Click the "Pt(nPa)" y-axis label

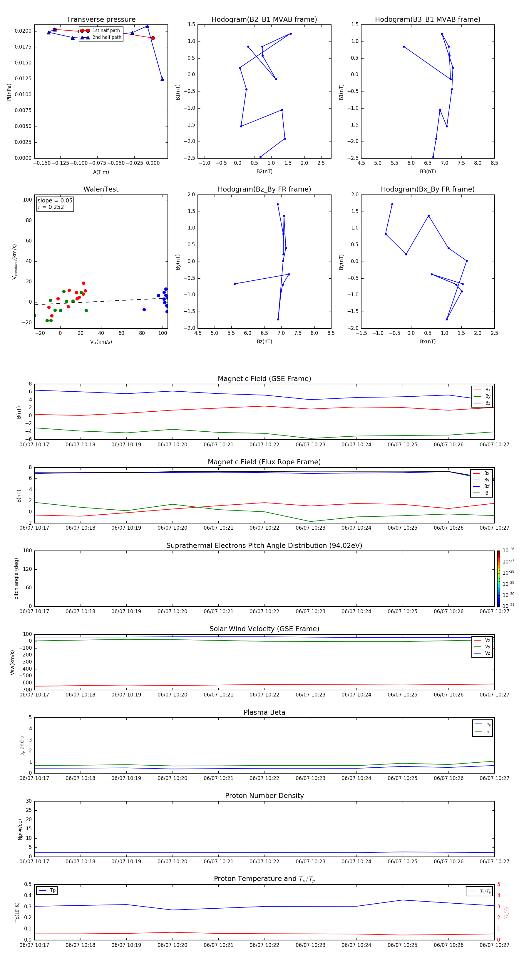(9, 92)
